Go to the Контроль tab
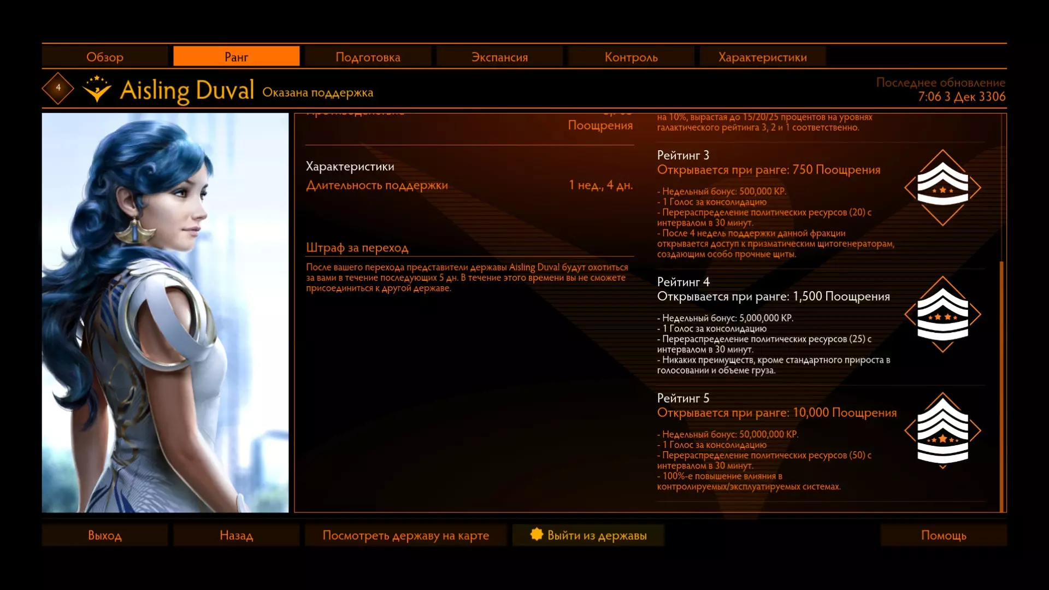Viewport: 1049px width, 590px height. [631, 57]
